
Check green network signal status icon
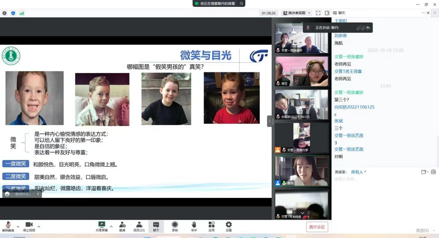pyautogui.click(x=22, y=13)
